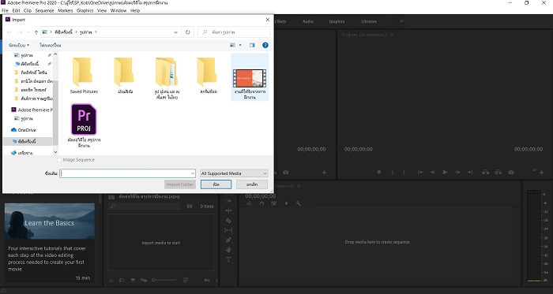The width and height of the screenshot is (553, 294).
Task: Switch Project panel to Icon view
Action: [133, 281]
